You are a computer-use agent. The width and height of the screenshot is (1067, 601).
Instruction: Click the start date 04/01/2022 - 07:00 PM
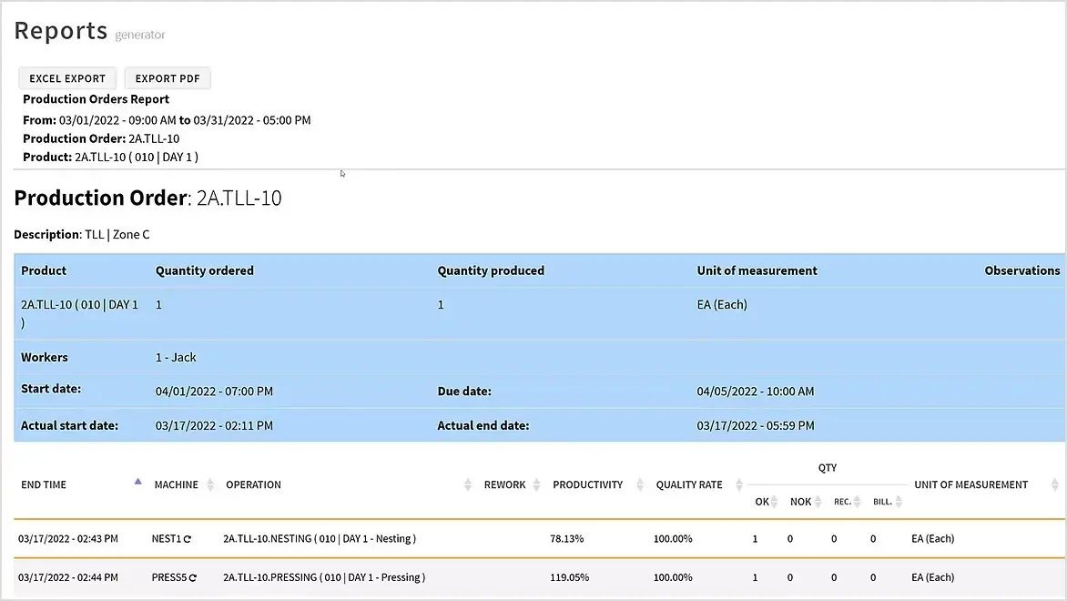point(214,392)
